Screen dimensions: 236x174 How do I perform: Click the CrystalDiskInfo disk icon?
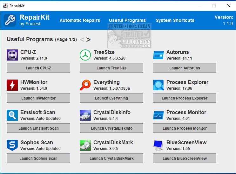(85, 115)
